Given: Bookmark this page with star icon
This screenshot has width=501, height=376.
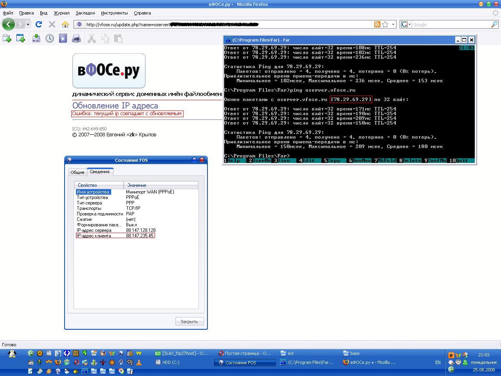Looking at the screenshot, I should [385, 24].
